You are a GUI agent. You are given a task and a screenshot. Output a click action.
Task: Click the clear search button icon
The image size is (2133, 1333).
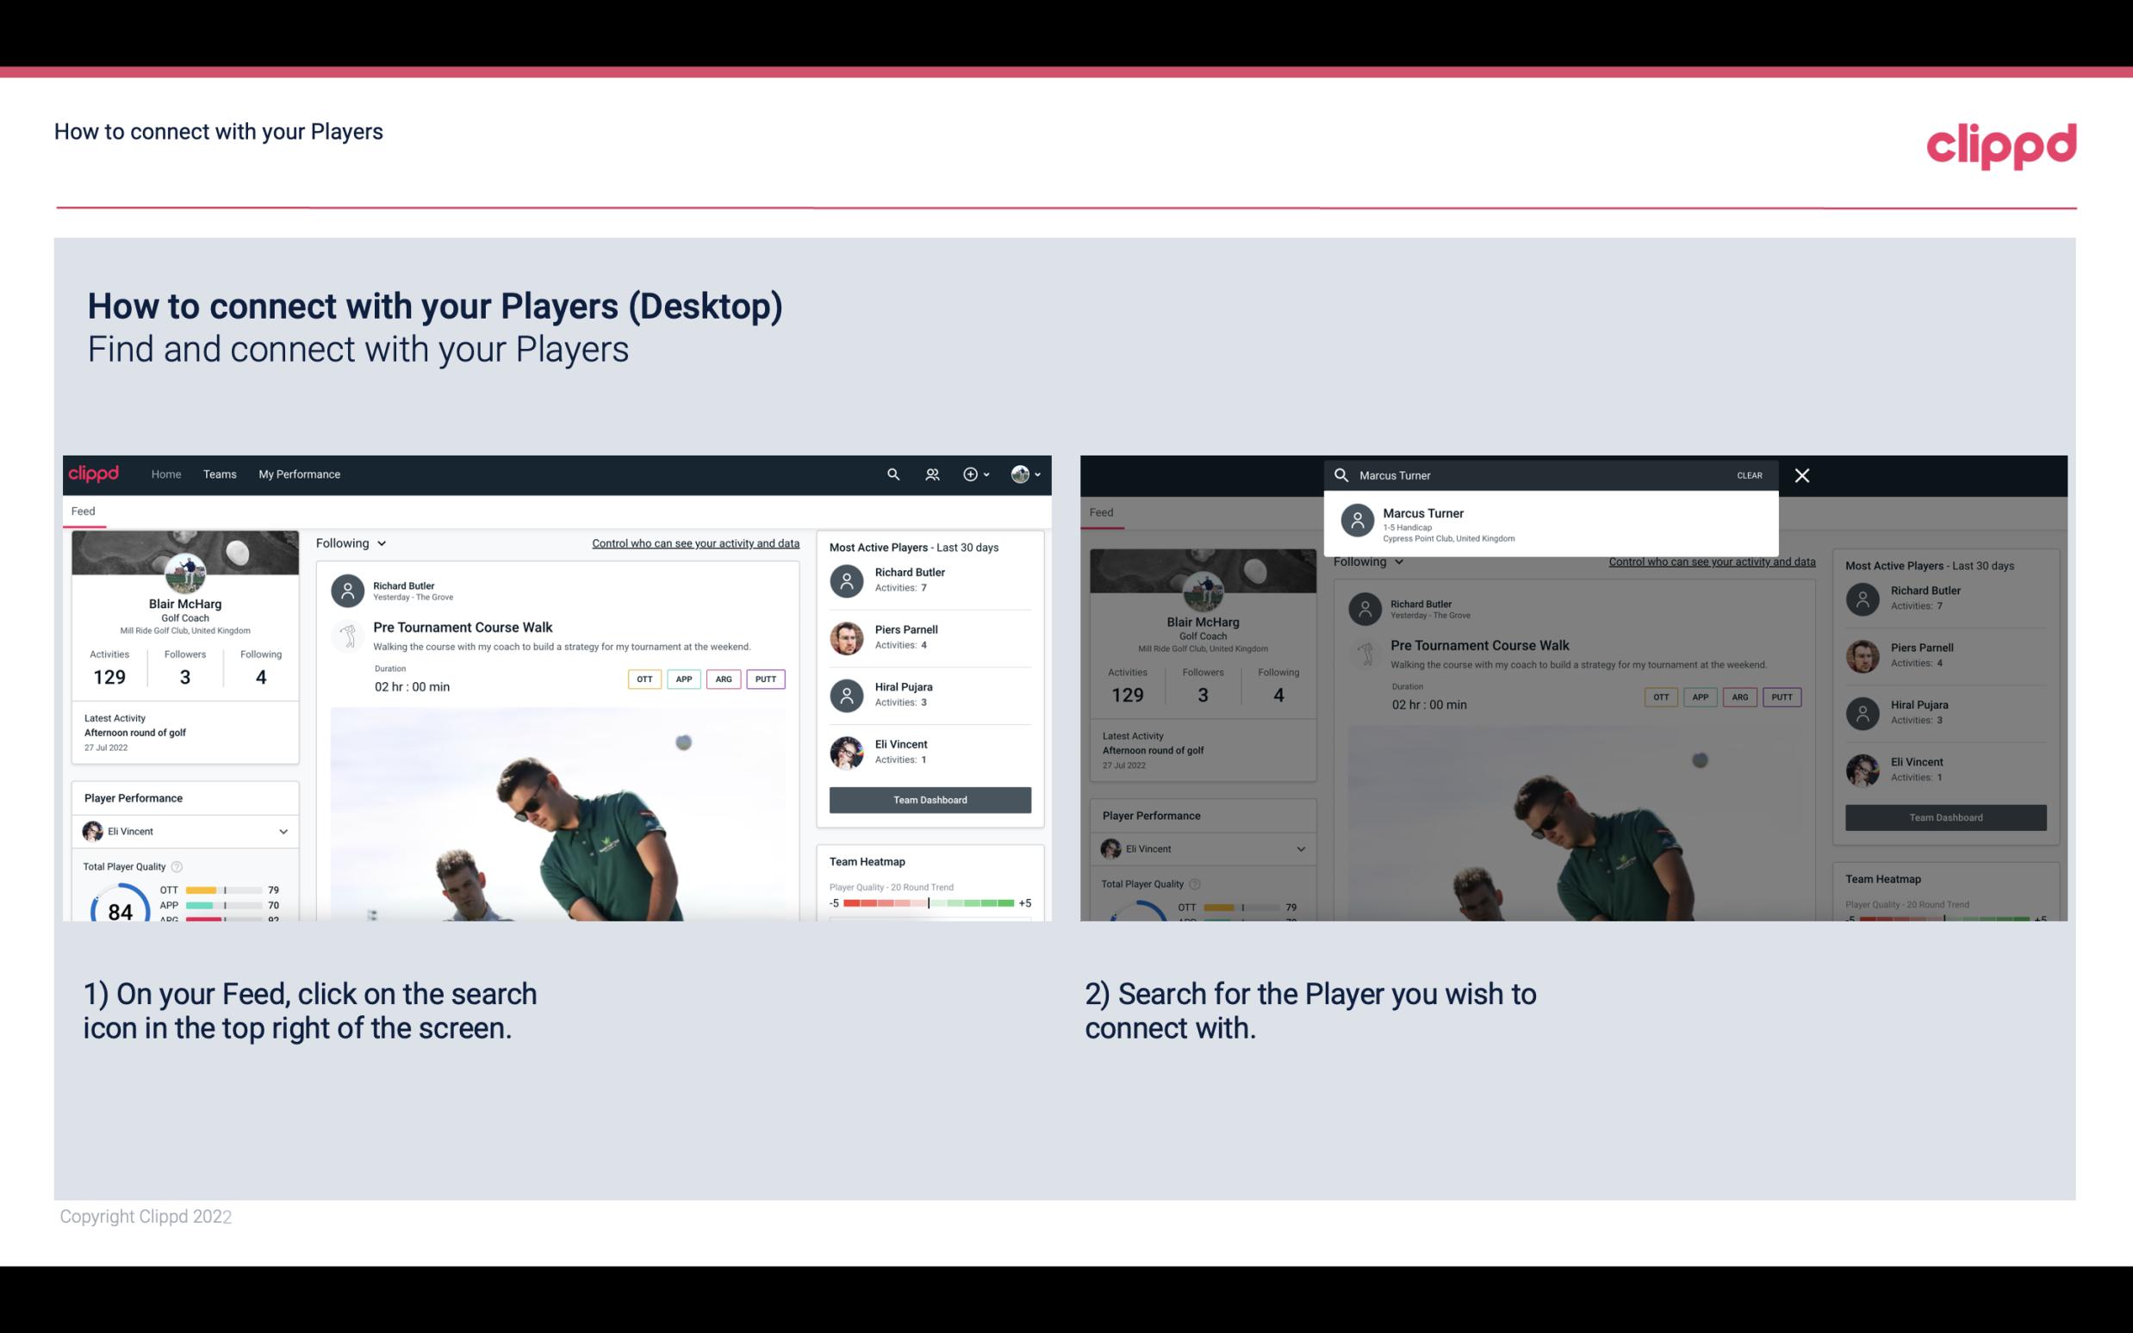pyautogui.click(x=1749, y=474)
